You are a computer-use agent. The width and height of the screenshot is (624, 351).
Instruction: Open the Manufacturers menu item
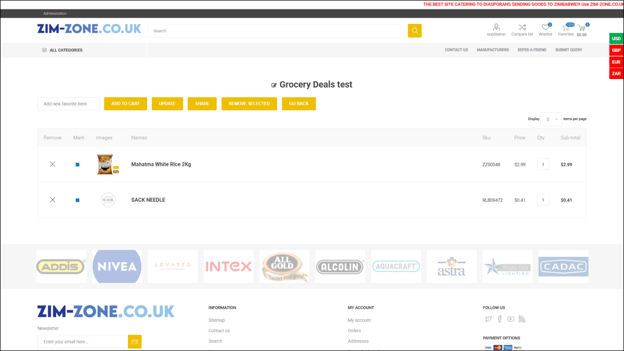[493, 50]
